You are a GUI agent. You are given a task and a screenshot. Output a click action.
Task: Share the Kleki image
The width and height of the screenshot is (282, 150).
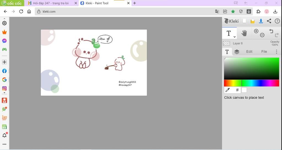[269, 21]
